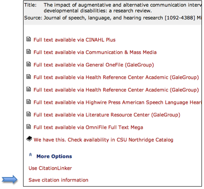The image size is (204, 189).
Task: Select Save citation information link
Action: click(x=59, y=180)
